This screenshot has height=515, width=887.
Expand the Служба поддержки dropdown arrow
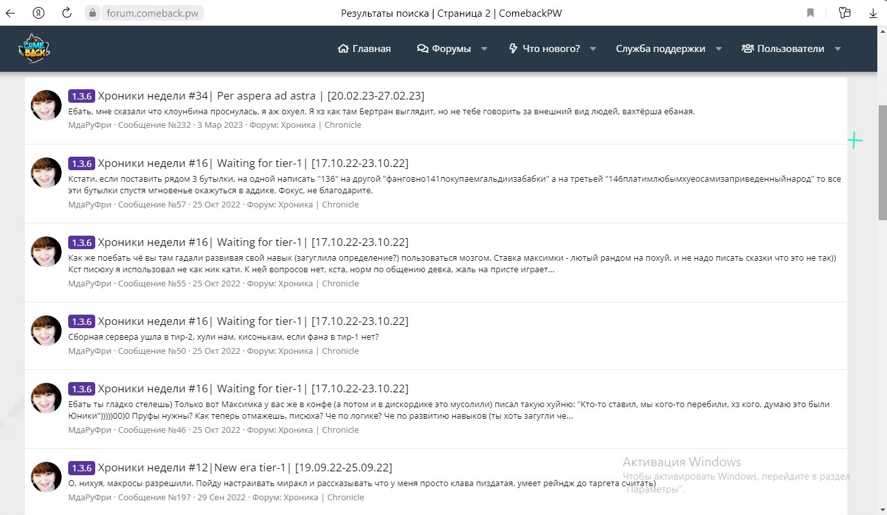(718, 49)
